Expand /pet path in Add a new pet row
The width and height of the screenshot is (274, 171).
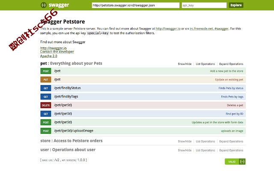coord(57,71)
